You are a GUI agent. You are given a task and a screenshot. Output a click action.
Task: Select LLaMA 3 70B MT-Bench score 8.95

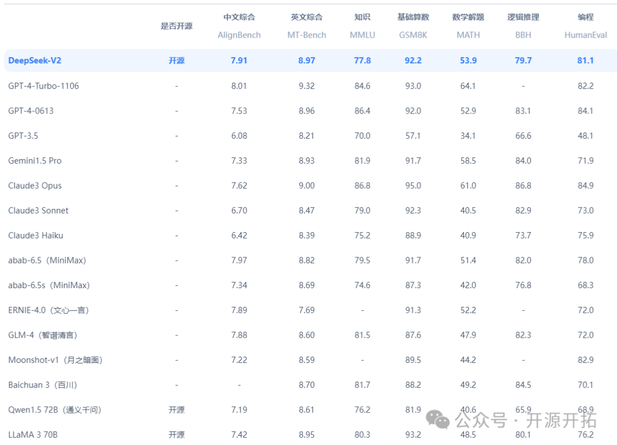(x=307, y=435)
